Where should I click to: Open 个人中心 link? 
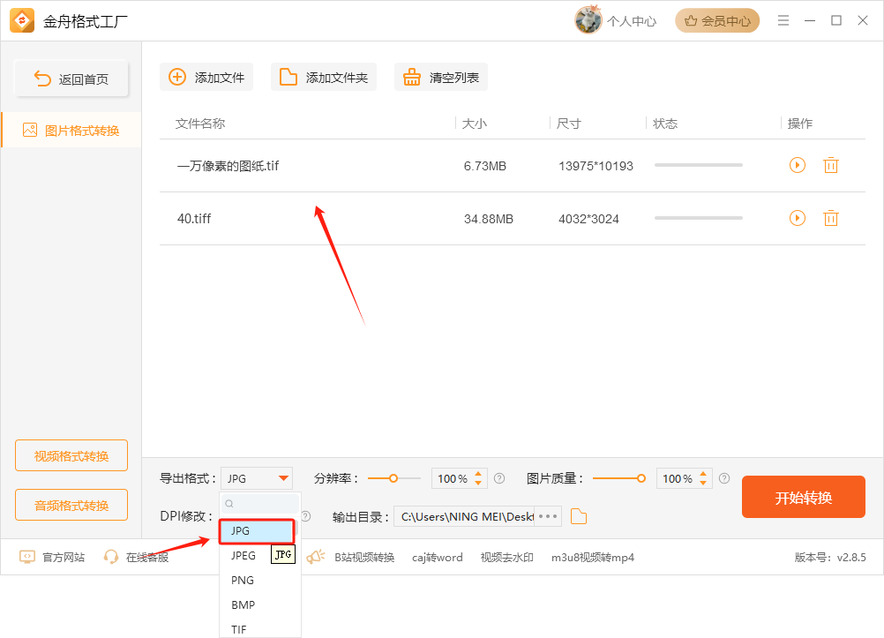coord(632,21)
